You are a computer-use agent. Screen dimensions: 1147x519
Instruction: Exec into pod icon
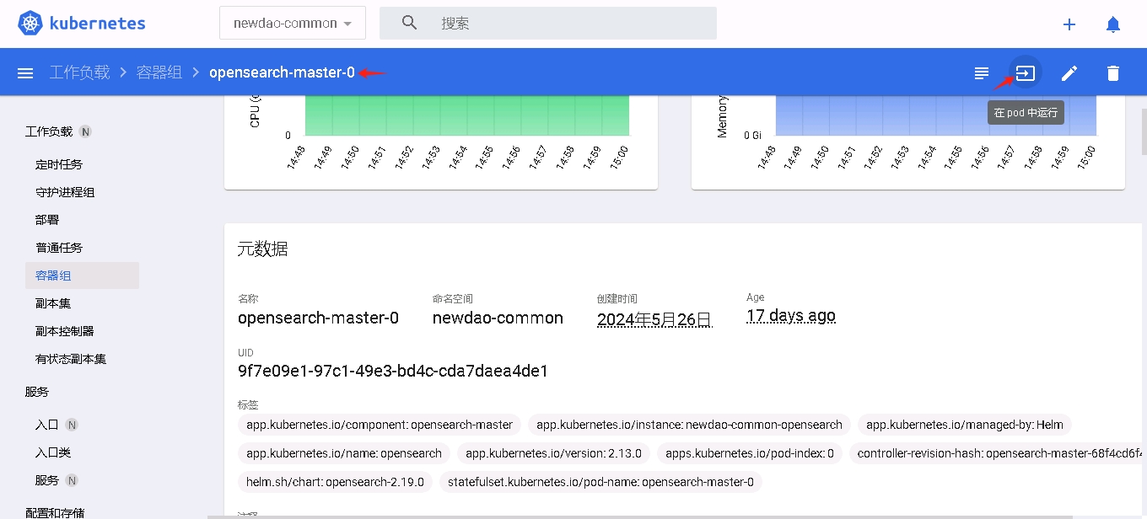[1026, 73]
